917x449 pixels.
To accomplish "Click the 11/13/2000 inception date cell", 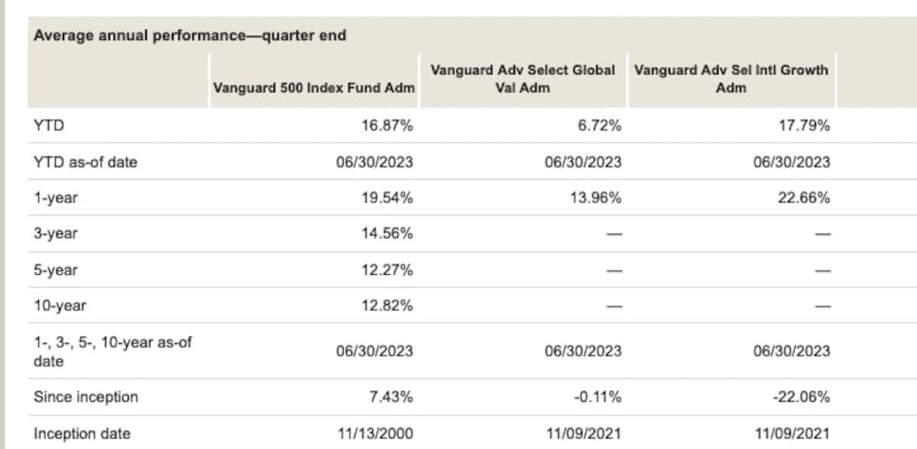I will (x=374, y=434).
